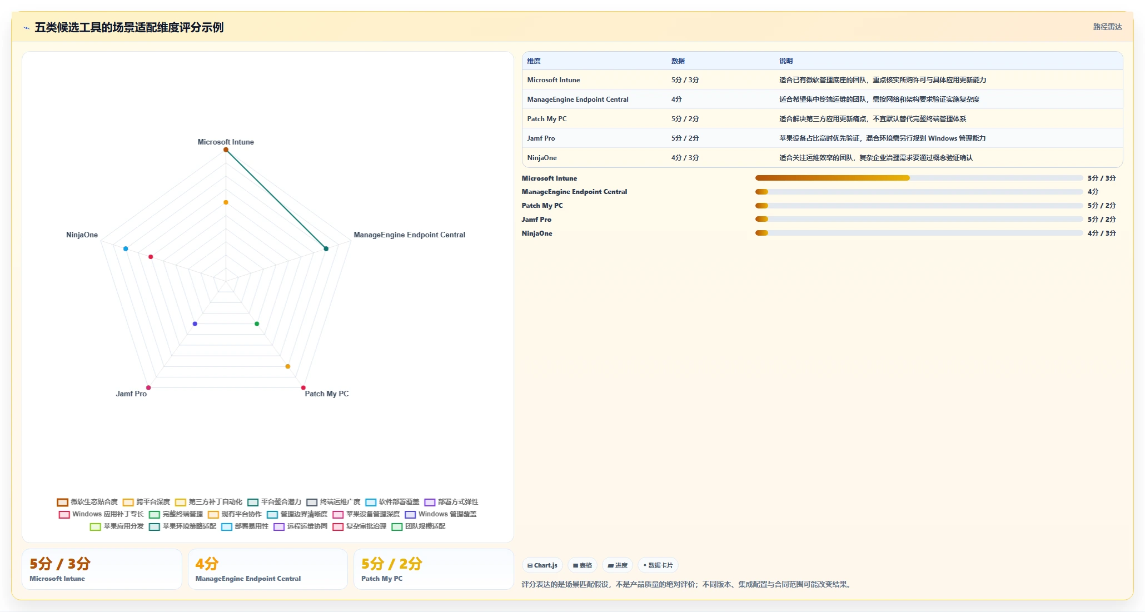Toggle the 跨平台深度 legend item
The image size is (1145, 612).
click(146, 502)
